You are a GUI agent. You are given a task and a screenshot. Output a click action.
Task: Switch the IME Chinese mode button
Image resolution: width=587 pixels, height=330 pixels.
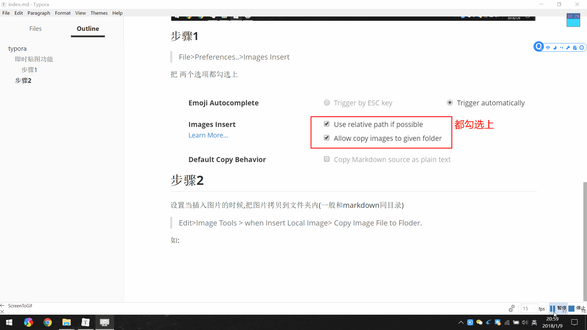click(x=548, y=48)
